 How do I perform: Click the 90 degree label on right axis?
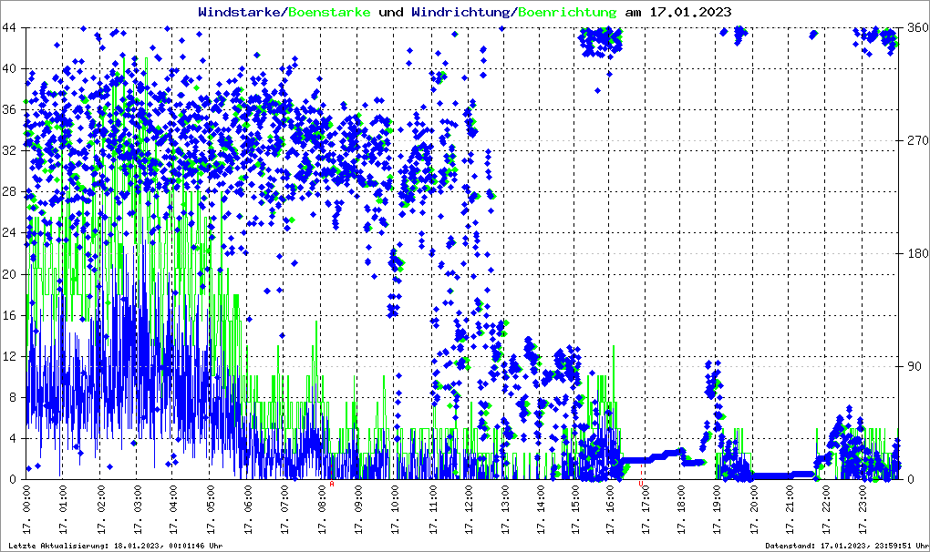tap(912, 367)
